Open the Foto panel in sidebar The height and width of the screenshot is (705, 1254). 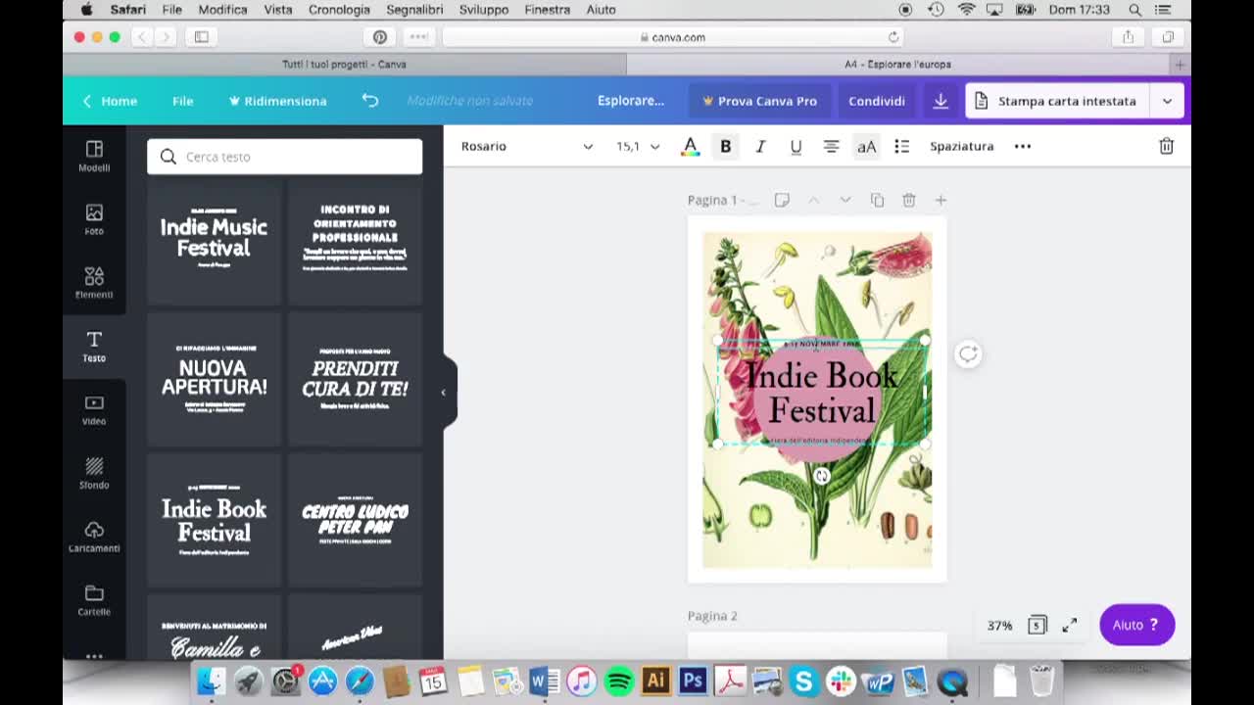pos(94,219)
